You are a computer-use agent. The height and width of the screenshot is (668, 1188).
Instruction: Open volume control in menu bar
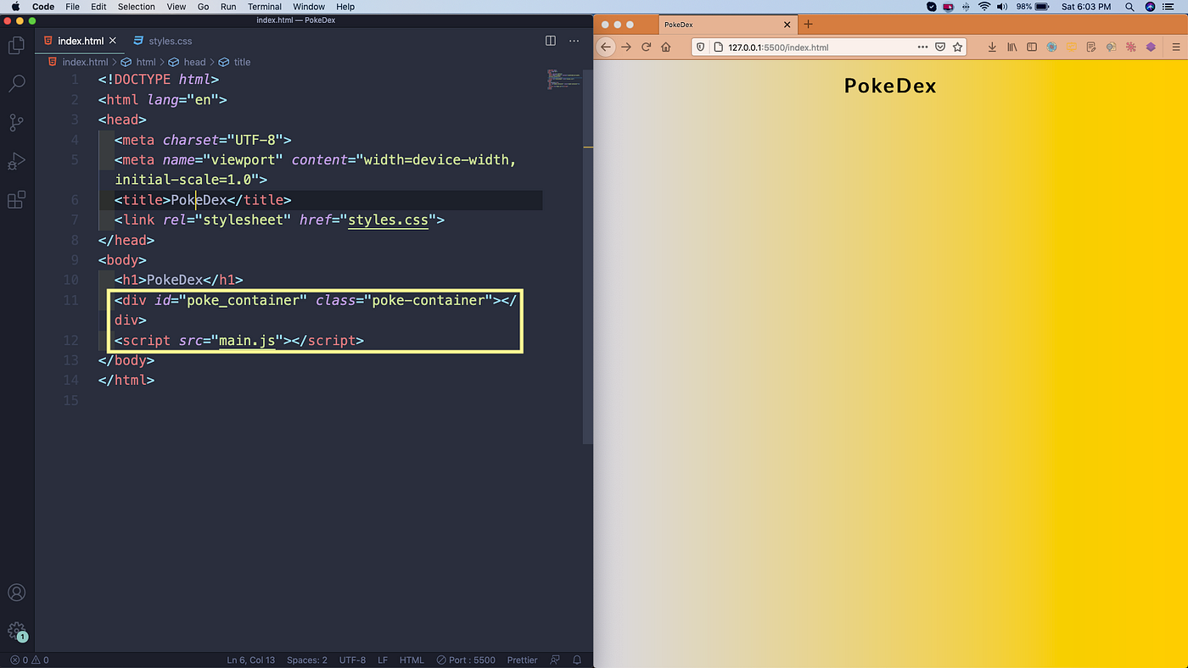tap(1002, 7)
